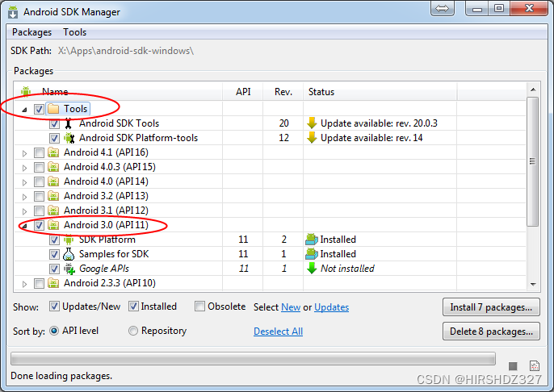This screenshot has height=392, width=554.
Task: Open the Tools menu in menu bar
Action: [74, 32]
